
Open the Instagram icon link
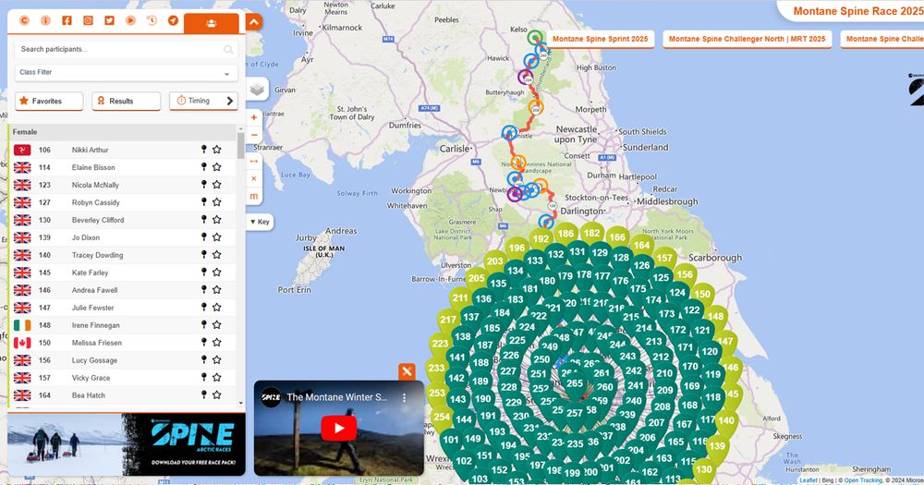coord(88,20)
